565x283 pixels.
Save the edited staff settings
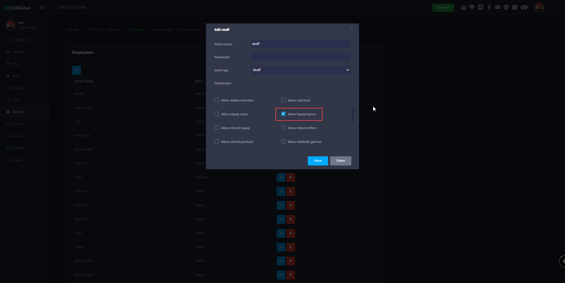point(318,161)
